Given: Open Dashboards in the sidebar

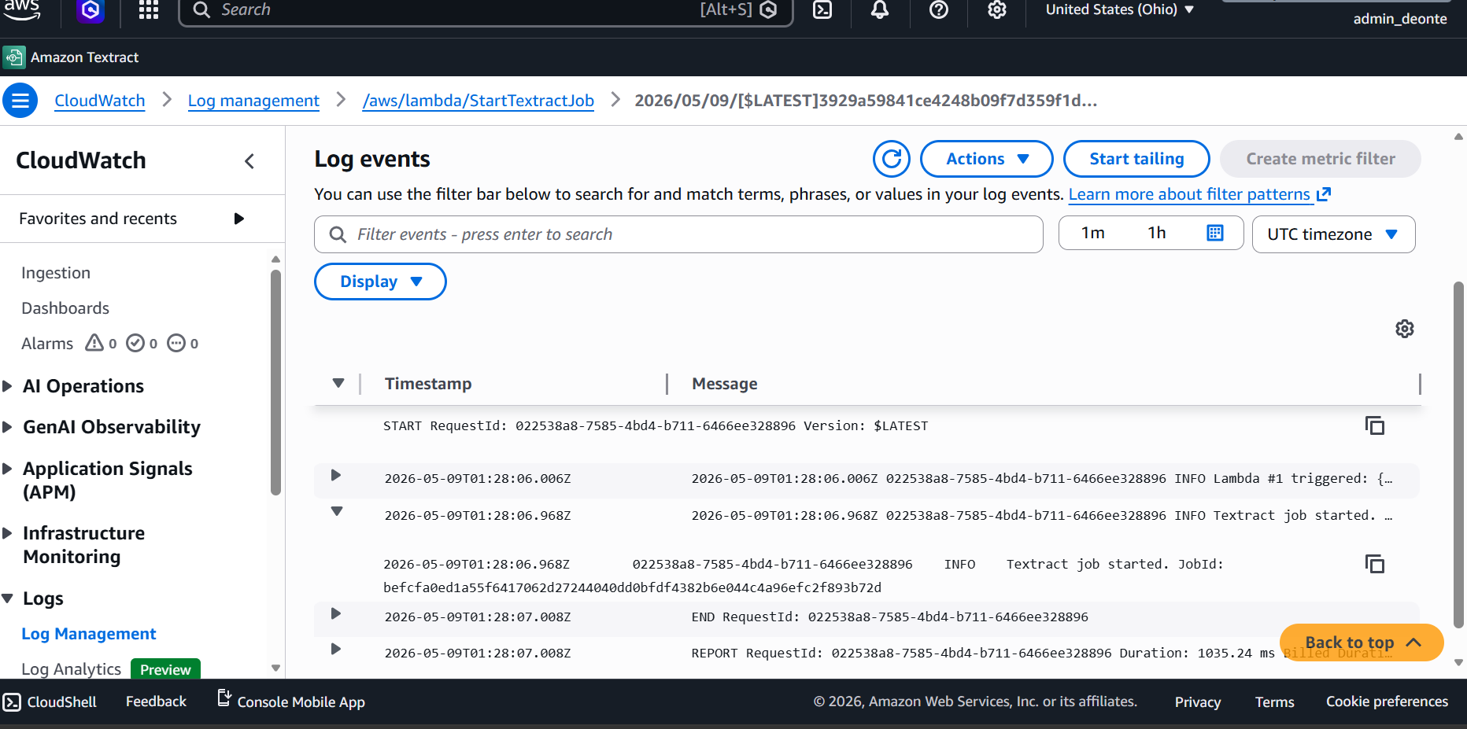Looking at the screenshot, I should (x=65, y=308).
